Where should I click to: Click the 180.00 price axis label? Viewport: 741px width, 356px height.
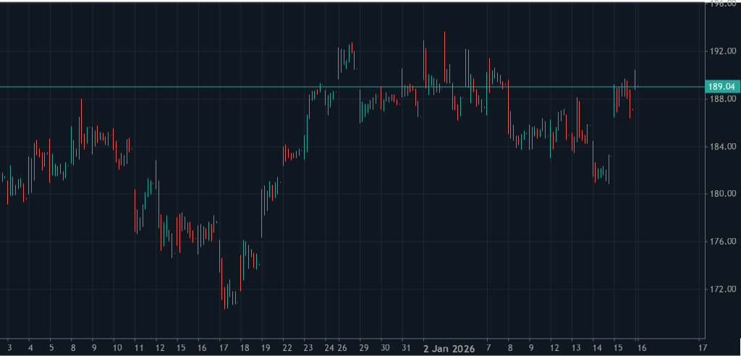721,194
